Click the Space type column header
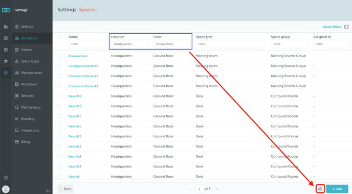 click(x=204, y=37)
